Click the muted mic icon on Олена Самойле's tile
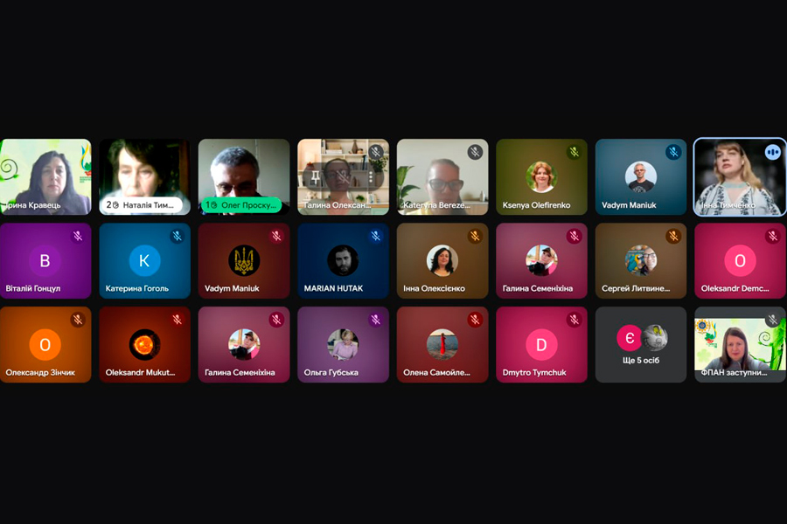The height and width of the screenshot is (524, 787). click(x=475, y=320)
